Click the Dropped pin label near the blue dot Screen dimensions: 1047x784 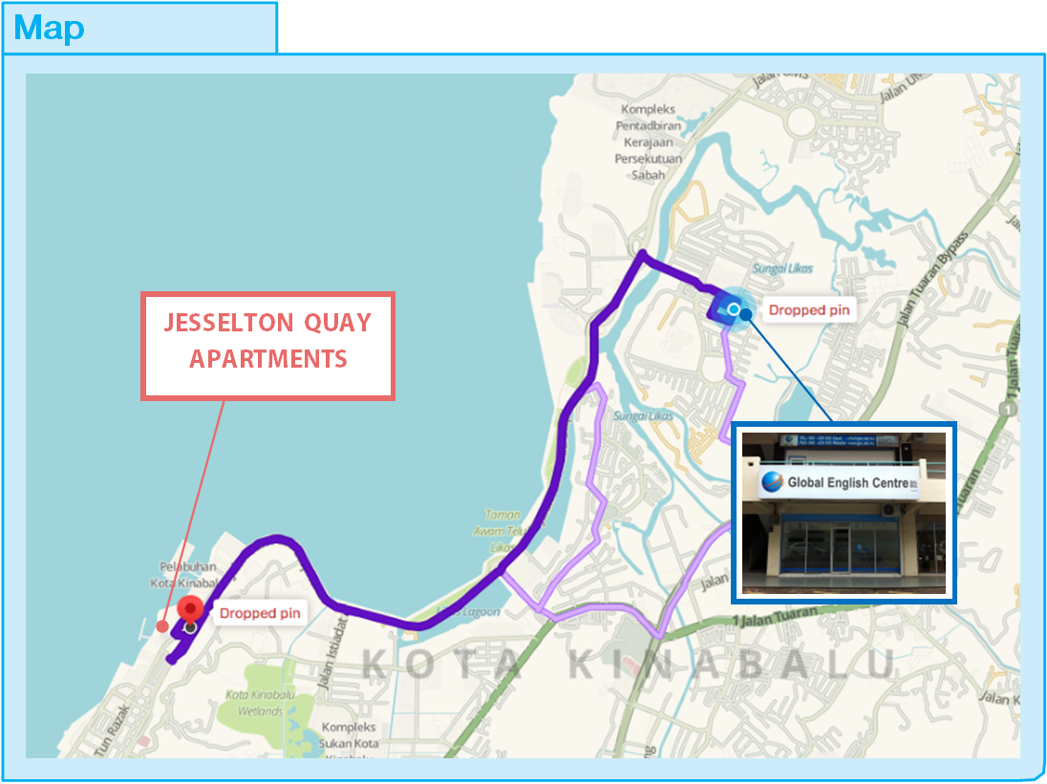click(808, 309)
